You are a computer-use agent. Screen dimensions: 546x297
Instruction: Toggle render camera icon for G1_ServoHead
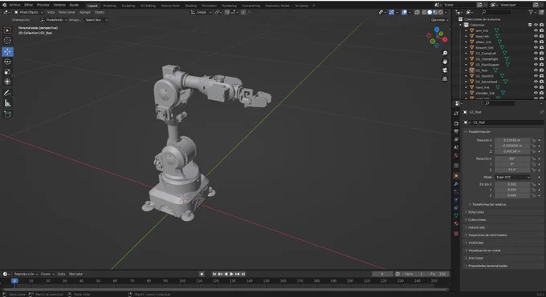[x=541, y=82]
